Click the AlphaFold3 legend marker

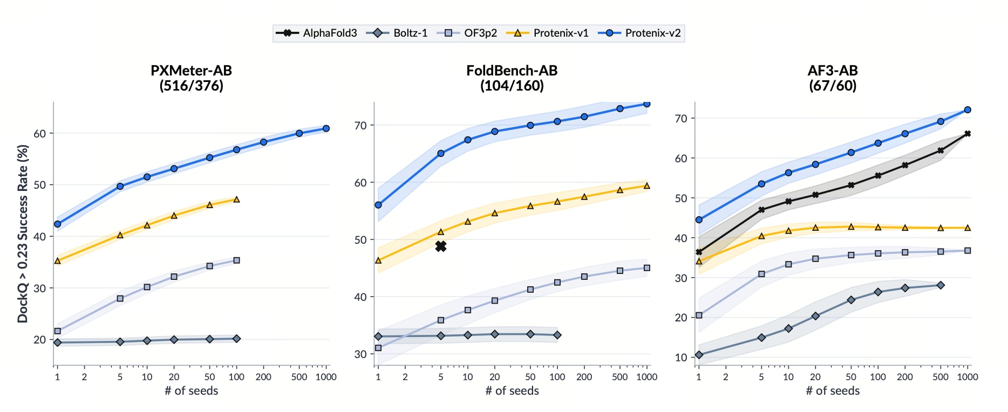[287, 33]
